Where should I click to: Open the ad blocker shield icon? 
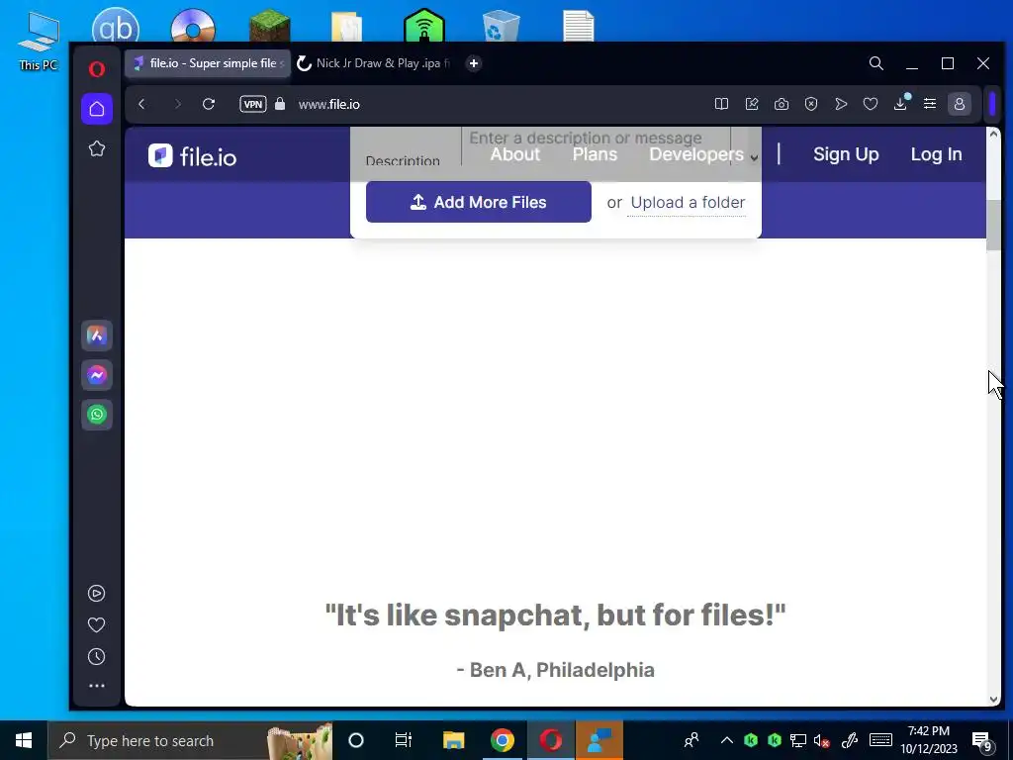811,104
